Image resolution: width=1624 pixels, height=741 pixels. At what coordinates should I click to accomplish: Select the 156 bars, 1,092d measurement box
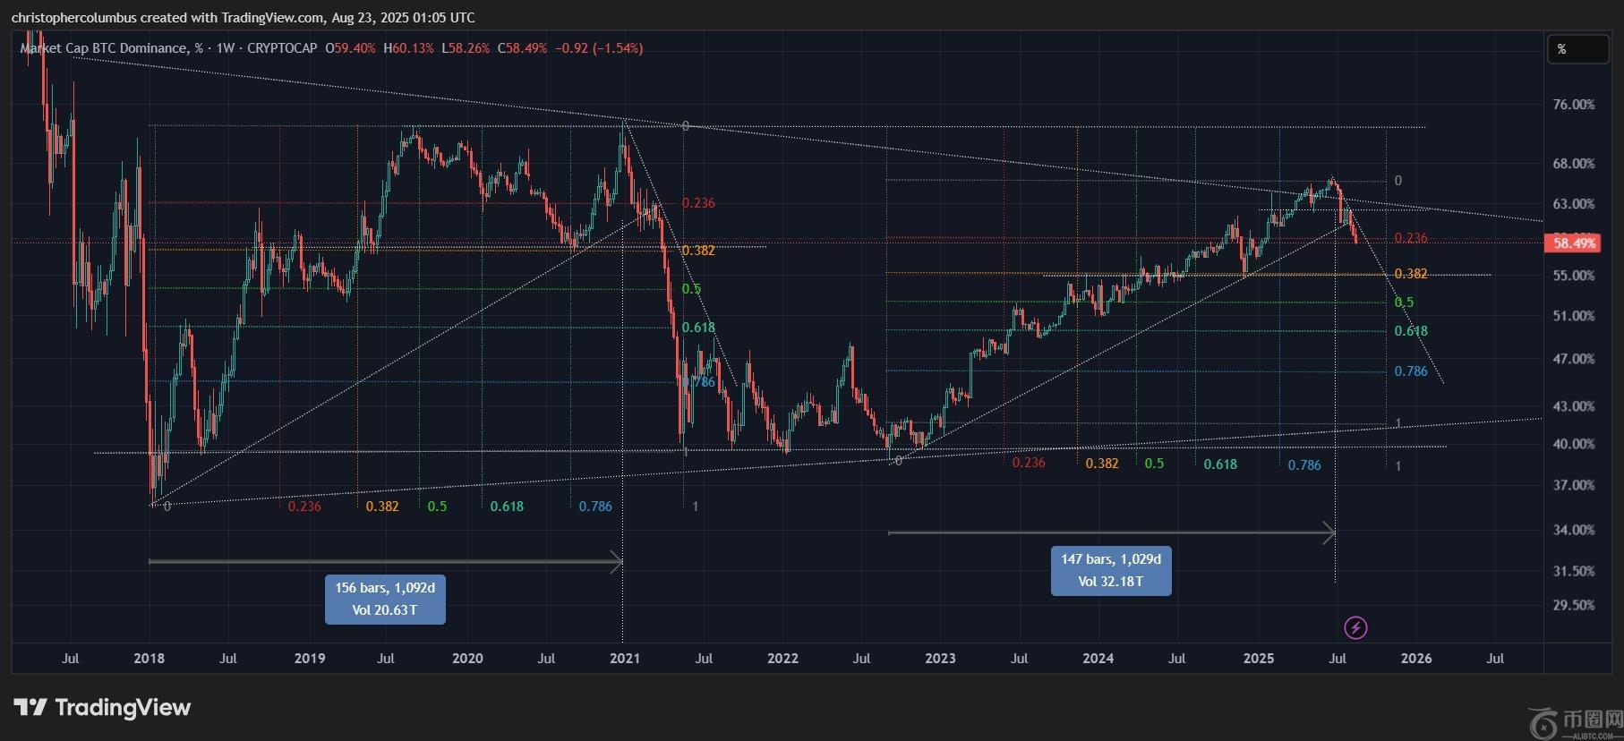click(x=385, y=599)
